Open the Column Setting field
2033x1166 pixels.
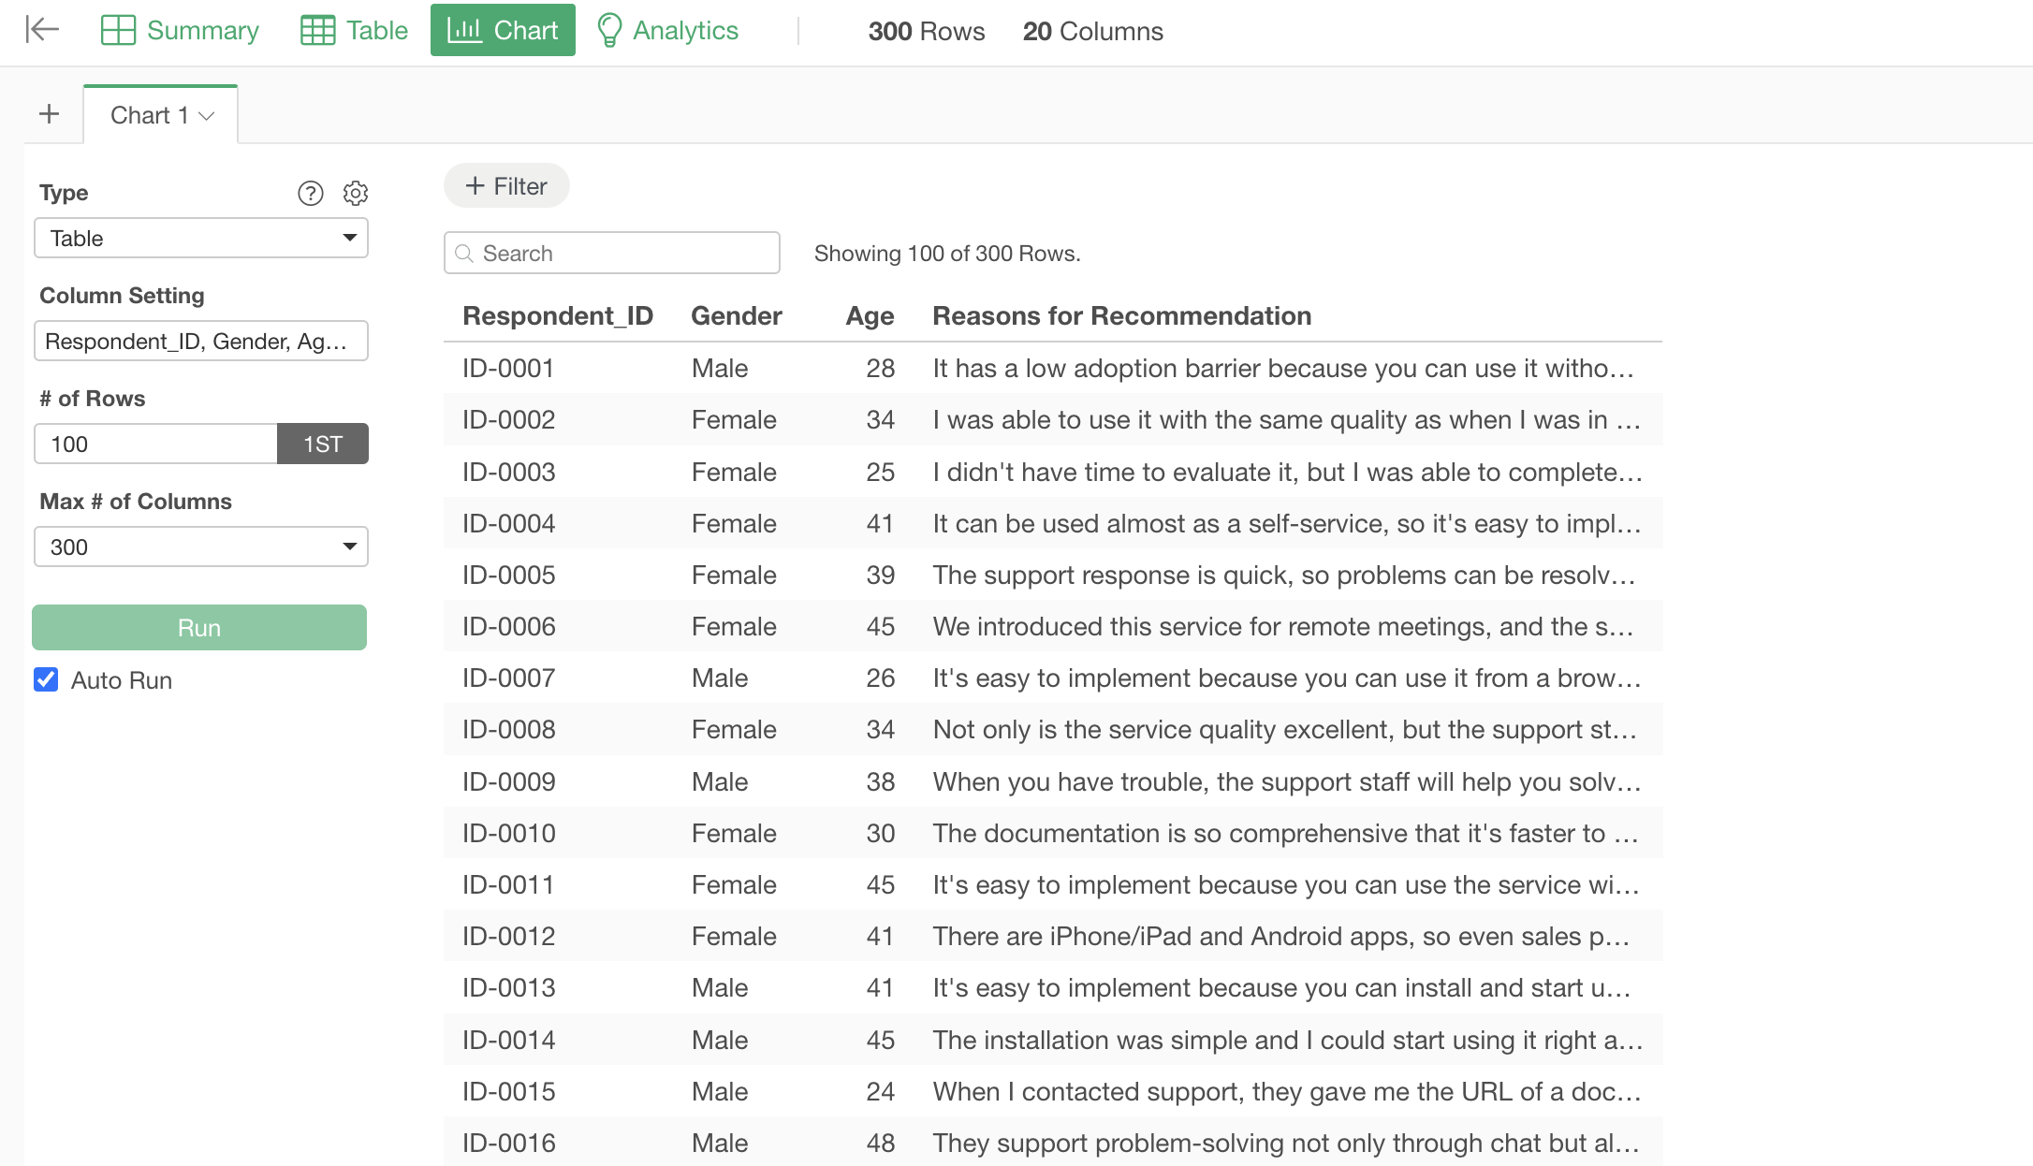click(x=200, y=341)
